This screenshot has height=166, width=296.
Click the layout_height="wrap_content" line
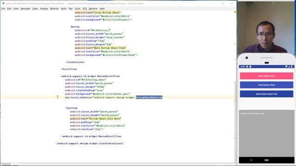(x=100, y=37)
